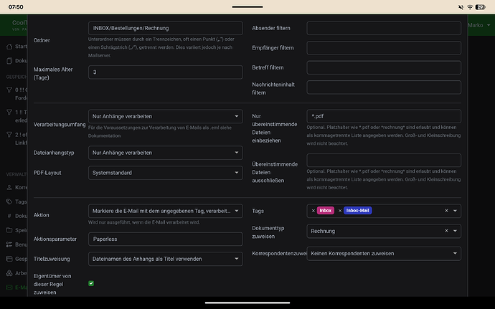Open saved view filter icon starting with 2 !
This screenshot has height=309, width=495.
[9, 135]
